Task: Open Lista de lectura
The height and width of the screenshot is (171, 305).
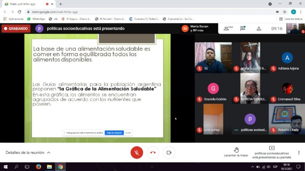Action: pos(291,19)
